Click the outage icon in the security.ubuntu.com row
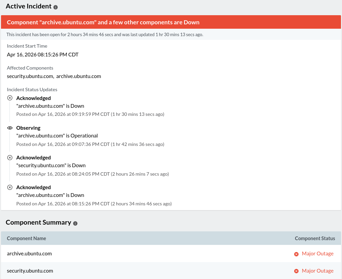The image size is (342, 279). (296, 271)
